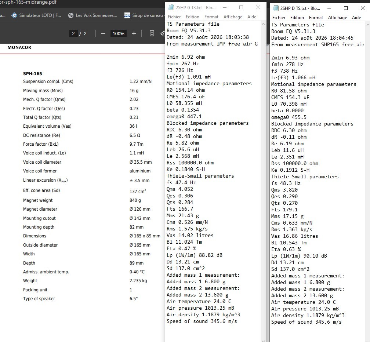The height and width of the screenshot is (342, 370).
Task: Zoom in PDF with plus icon
Action: click(x=134, y=33)
